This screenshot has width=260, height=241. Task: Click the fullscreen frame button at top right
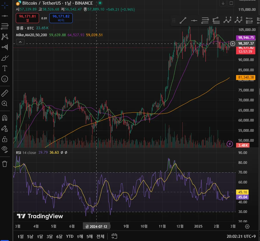(231, 3)
